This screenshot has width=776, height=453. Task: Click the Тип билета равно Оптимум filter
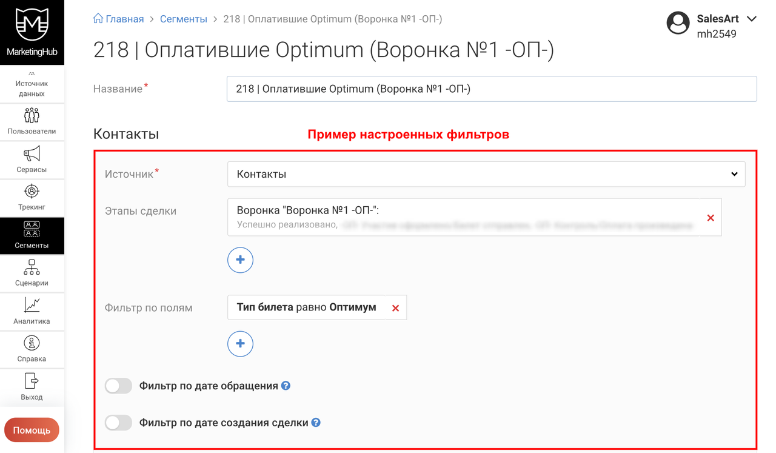[306, 307]
